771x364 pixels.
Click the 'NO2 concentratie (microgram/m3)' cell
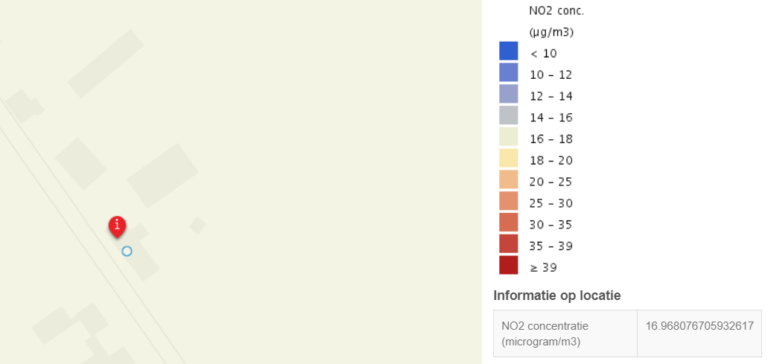565,333
